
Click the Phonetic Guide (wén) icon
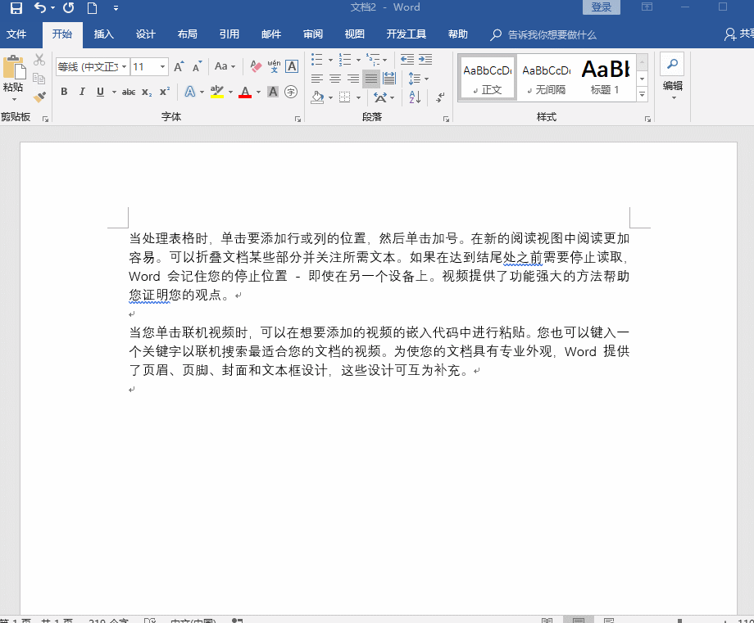pyautogui.click(x=274, y=66)
